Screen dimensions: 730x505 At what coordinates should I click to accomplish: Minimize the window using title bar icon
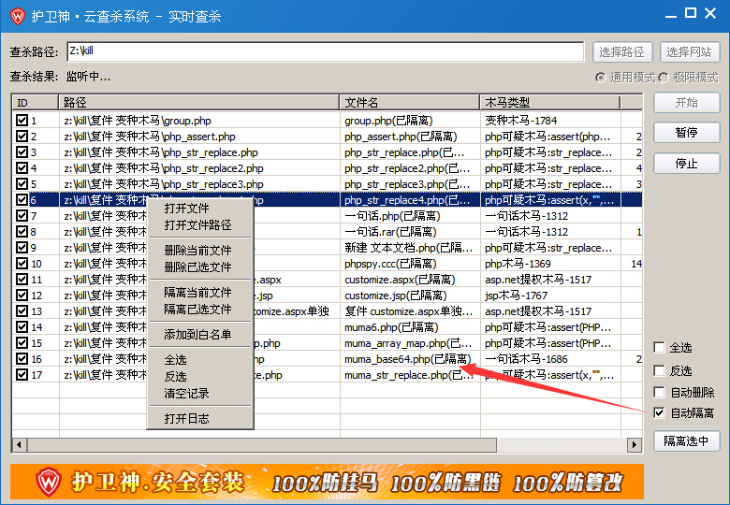coord(671,16)
